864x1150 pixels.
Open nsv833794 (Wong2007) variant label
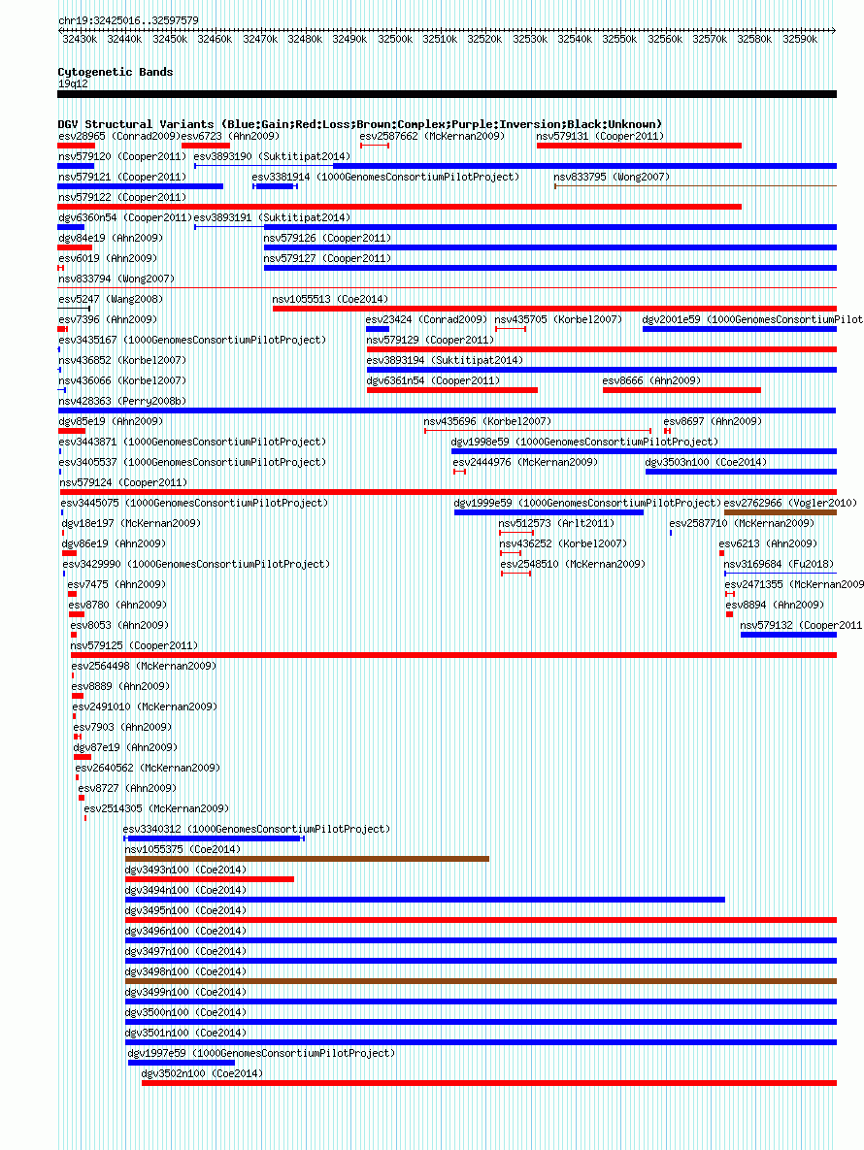[x=116, y=279]
